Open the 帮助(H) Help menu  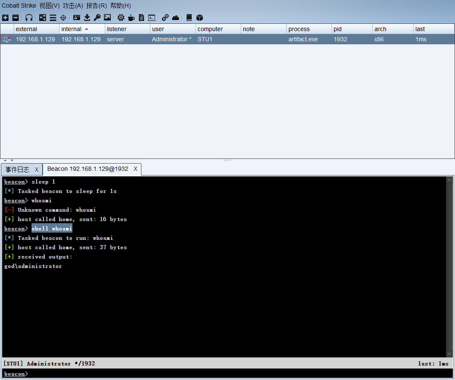click(121, 6)
